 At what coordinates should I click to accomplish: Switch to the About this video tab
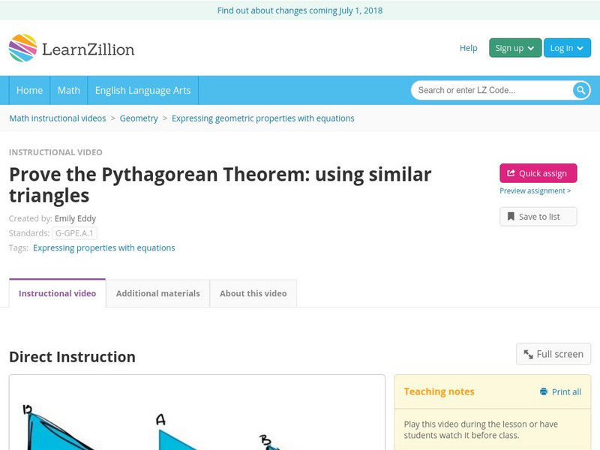tap(252, 293)
